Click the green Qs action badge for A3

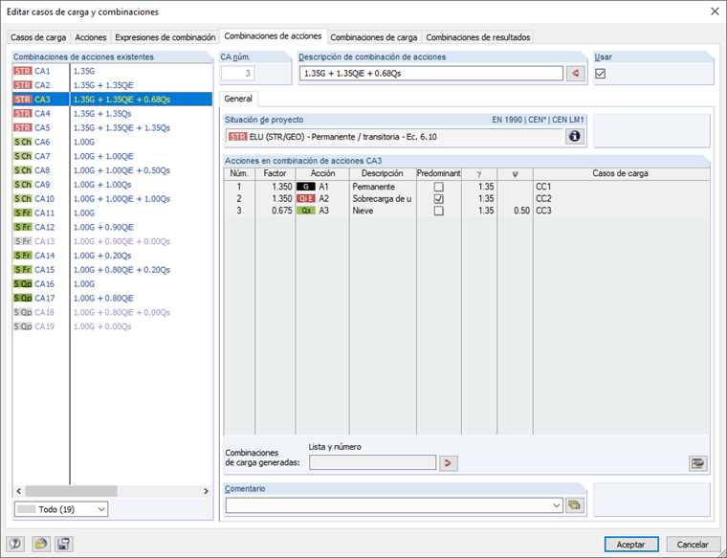click(305, 211)
